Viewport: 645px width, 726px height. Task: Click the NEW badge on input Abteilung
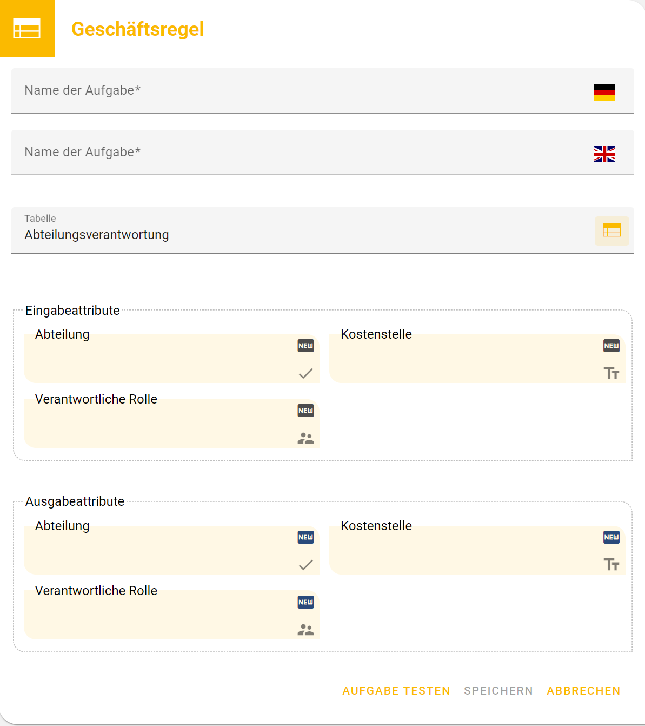[x=305, y=346]
